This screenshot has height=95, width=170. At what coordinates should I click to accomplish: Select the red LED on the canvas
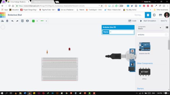click(x=69, y=49)
